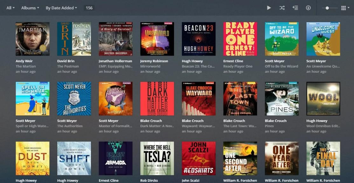Open the Off to Be the Wizard cover
This screenshot has width=354, height=183.
[x=282, y=39]
